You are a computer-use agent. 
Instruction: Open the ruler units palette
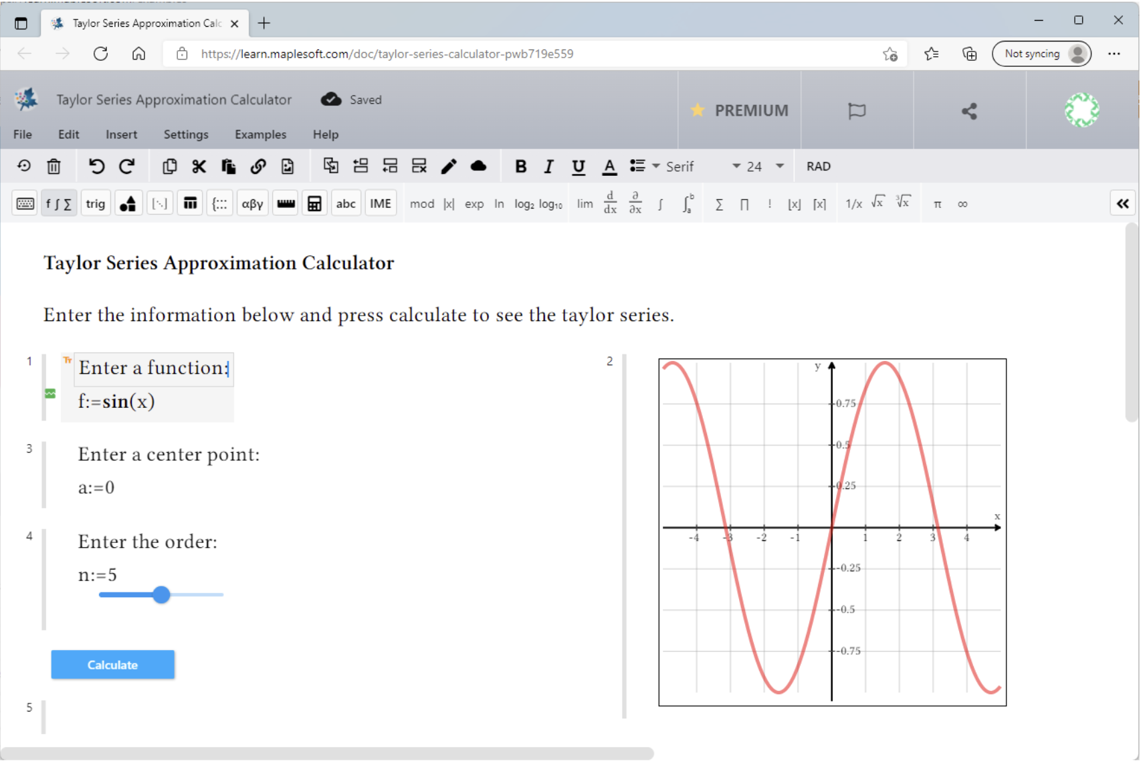pos(286,204)
